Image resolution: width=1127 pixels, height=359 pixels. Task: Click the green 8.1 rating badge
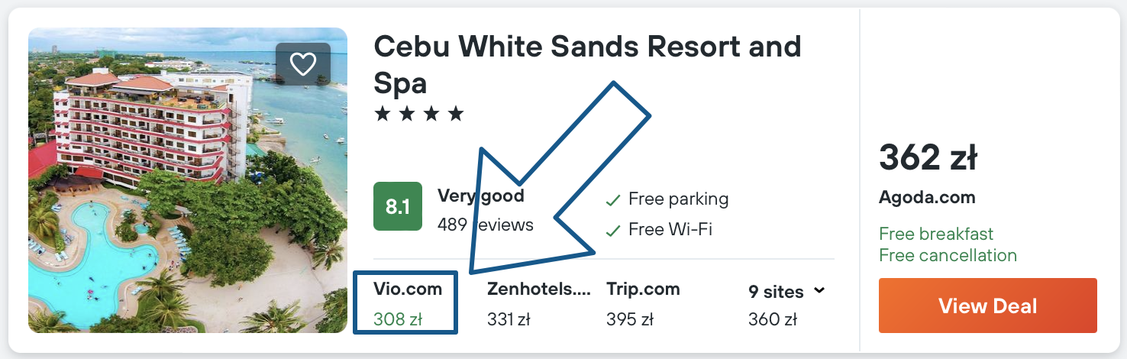pos(398,206)
